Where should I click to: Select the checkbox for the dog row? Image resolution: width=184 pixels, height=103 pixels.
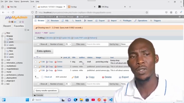tap(36, 62)
